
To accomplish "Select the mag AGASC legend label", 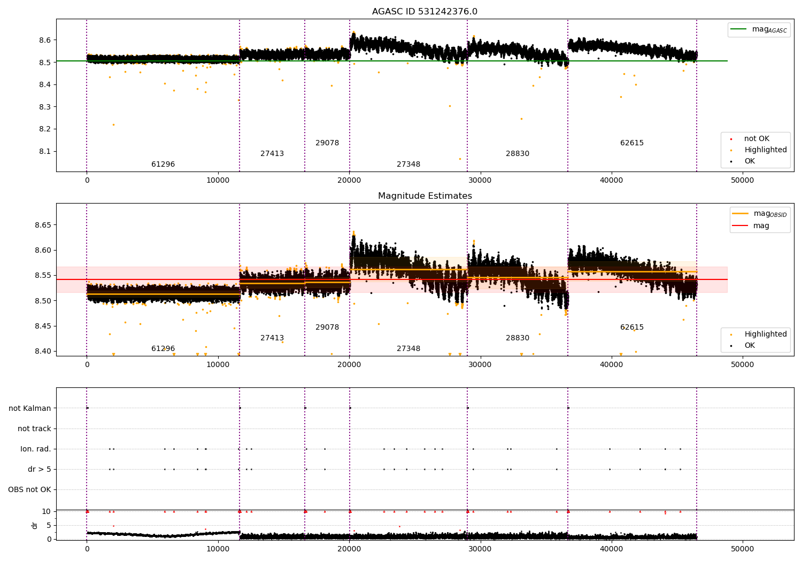I will tap(769, 29).
